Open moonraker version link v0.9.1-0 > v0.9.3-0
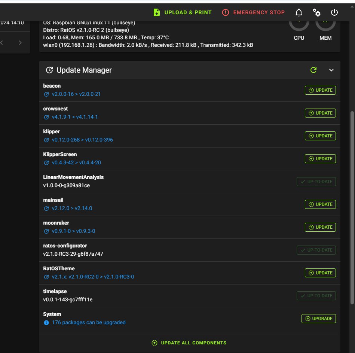The image size is (355, 353). coord(73,231)
